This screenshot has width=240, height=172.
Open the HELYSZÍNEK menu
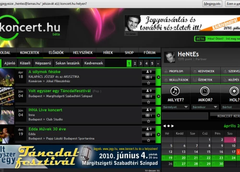(83, 53)
